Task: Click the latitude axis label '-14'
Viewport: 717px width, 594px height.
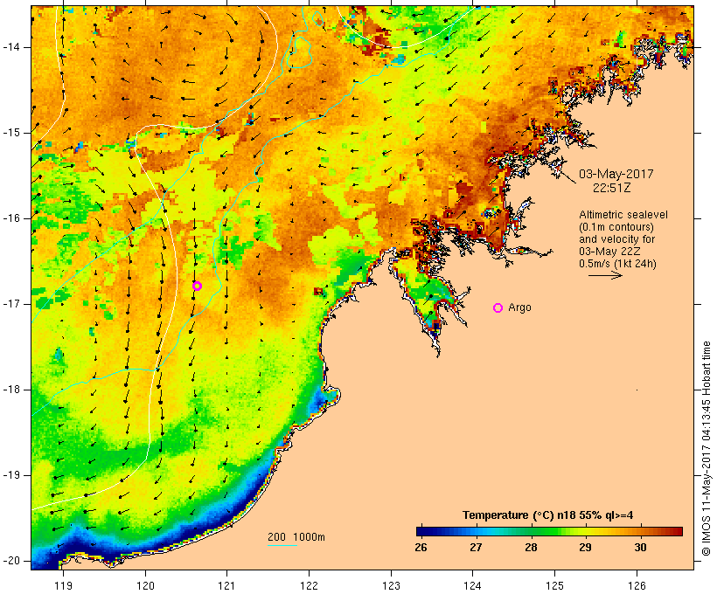Action: click(x=11, y=47)
